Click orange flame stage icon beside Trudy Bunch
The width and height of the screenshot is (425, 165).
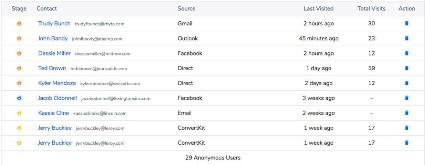click(x=19, y=24)
